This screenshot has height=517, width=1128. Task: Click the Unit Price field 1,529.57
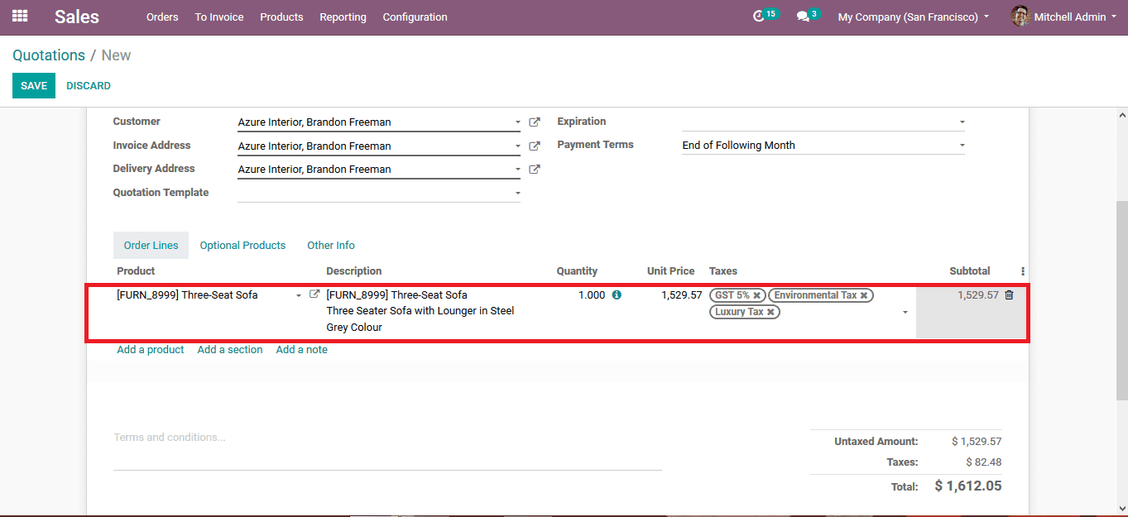(x=681, y=295)
